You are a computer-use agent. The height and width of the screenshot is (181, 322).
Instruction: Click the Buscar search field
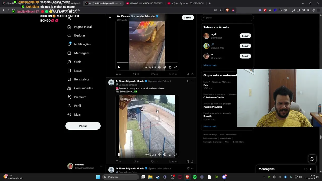tap(227, 18)
